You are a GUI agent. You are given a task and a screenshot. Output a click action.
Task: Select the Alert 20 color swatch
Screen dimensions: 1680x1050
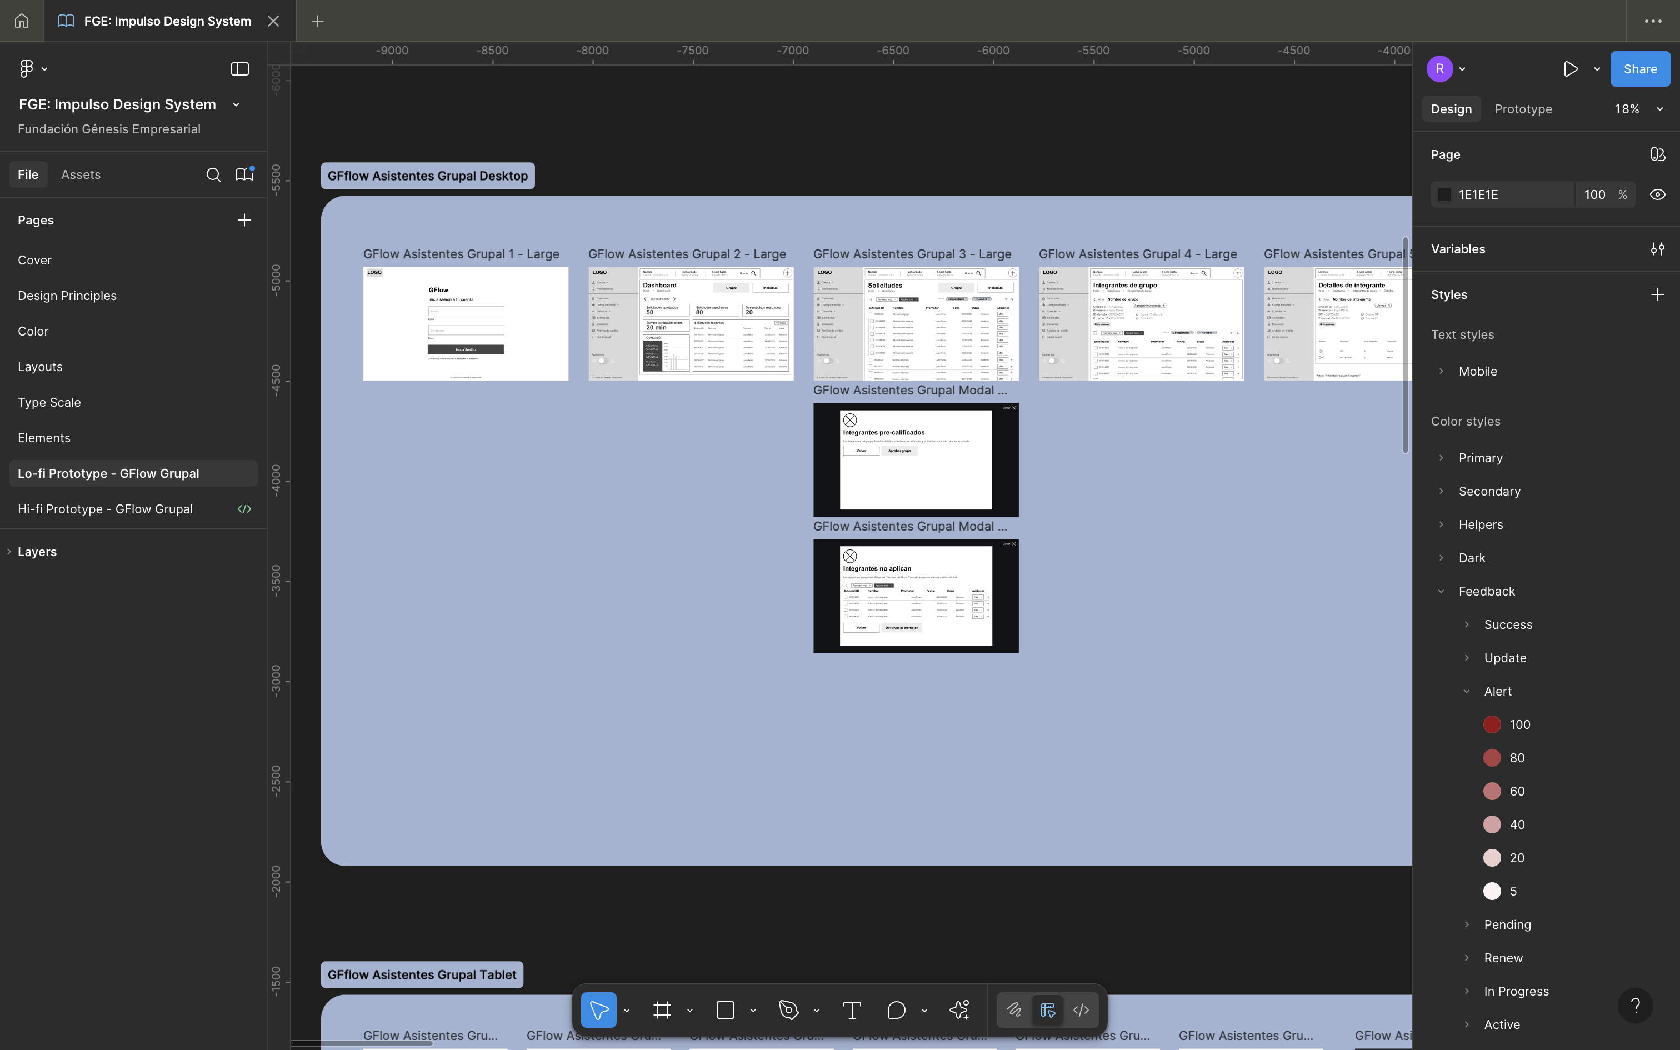1492,858
